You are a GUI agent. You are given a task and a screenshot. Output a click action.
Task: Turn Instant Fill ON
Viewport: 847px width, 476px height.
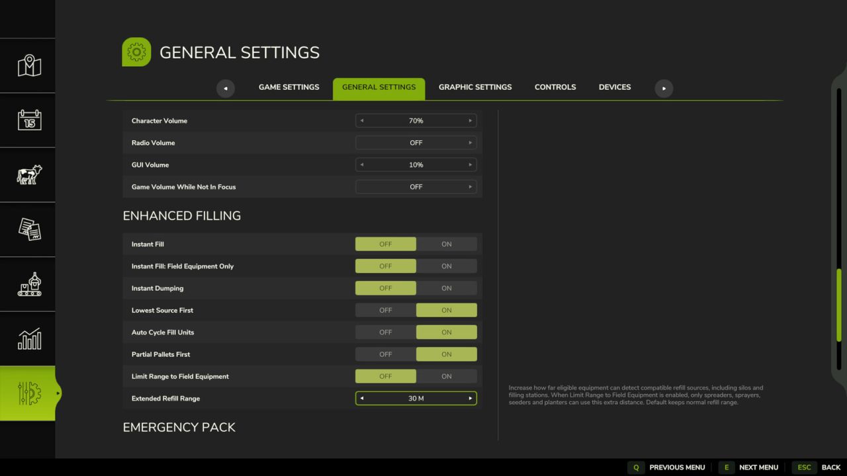click(x=447, y=244)
